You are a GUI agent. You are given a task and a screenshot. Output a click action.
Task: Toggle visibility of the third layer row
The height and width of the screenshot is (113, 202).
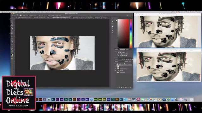[115, 69]
